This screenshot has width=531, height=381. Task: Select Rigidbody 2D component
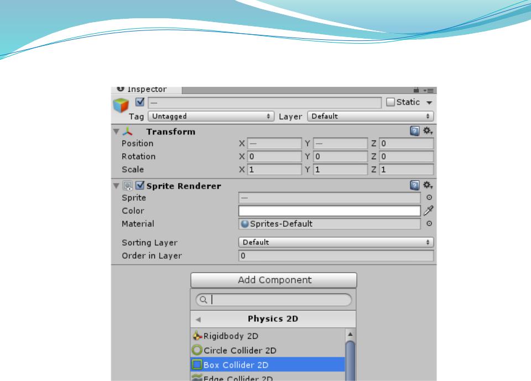tap(268, 336)
